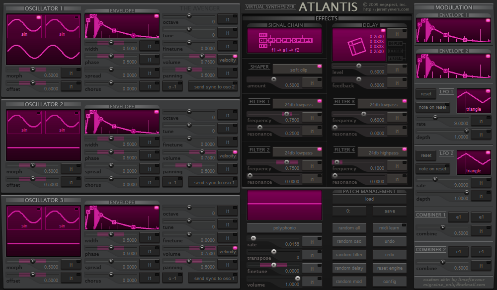Click the Combiner 1 section label
The height and width of the screenshot is (290, 497).
pos(430,215)
